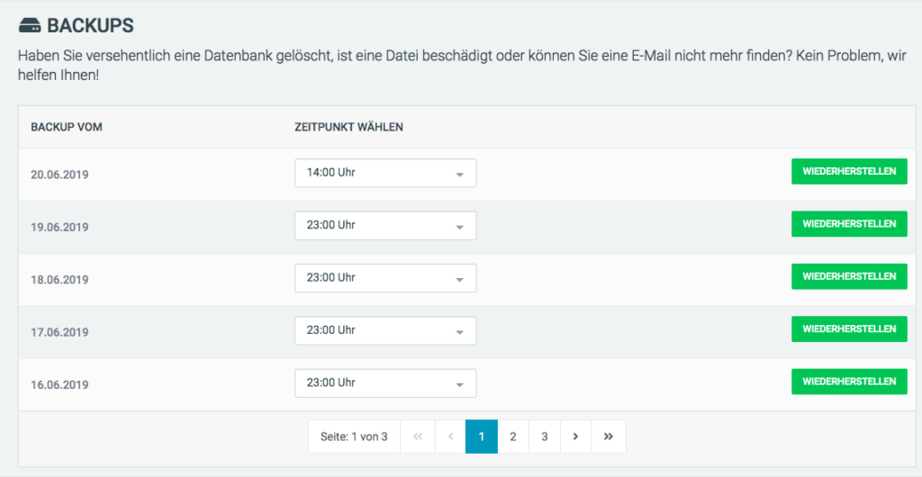Click the Backups hard drive icon
Image resolution: width=922 pixels, height=477 pixels.
point(30,26)
